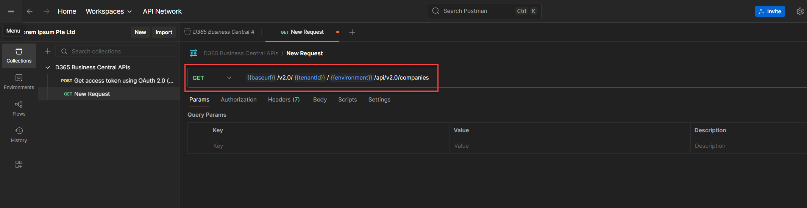Open Flows sidebar panel
807x208 pixels.
19,109
